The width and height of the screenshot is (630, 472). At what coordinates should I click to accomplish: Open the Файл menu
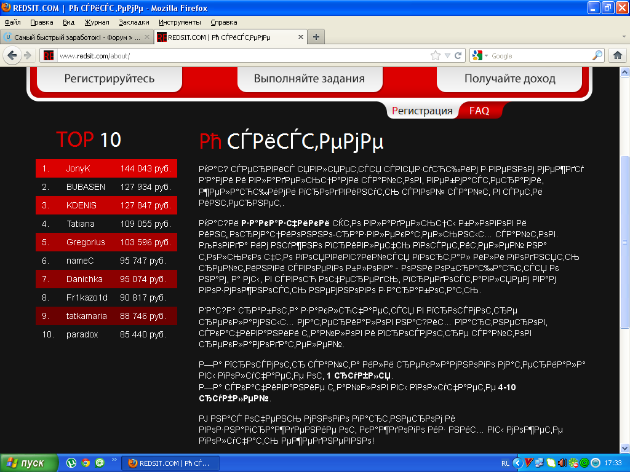(12, 22)
